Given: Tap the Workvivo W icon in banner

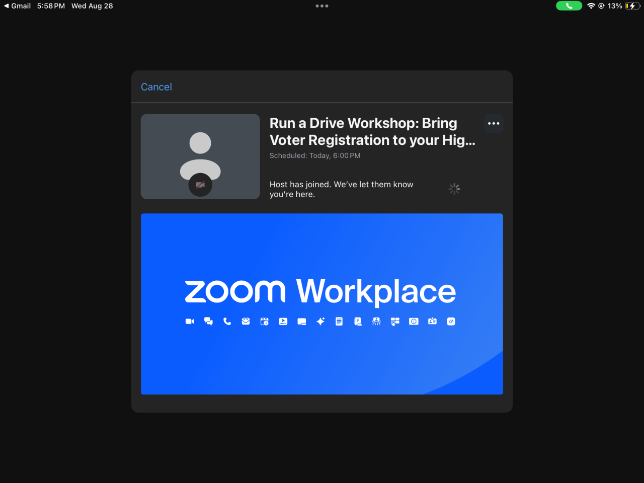Looking at the screenshot, I should coord(451,321).
